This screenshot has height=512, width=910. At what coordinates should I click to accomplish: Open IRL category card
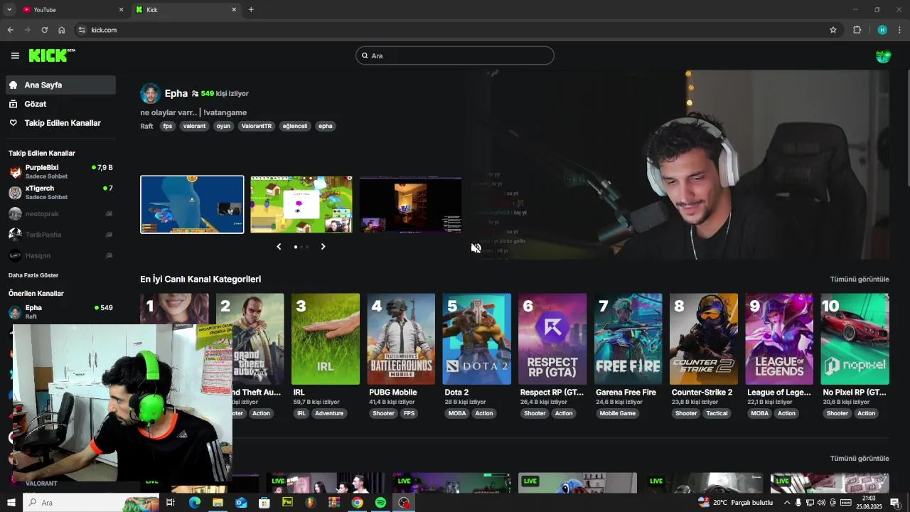(x=326, y=339)
